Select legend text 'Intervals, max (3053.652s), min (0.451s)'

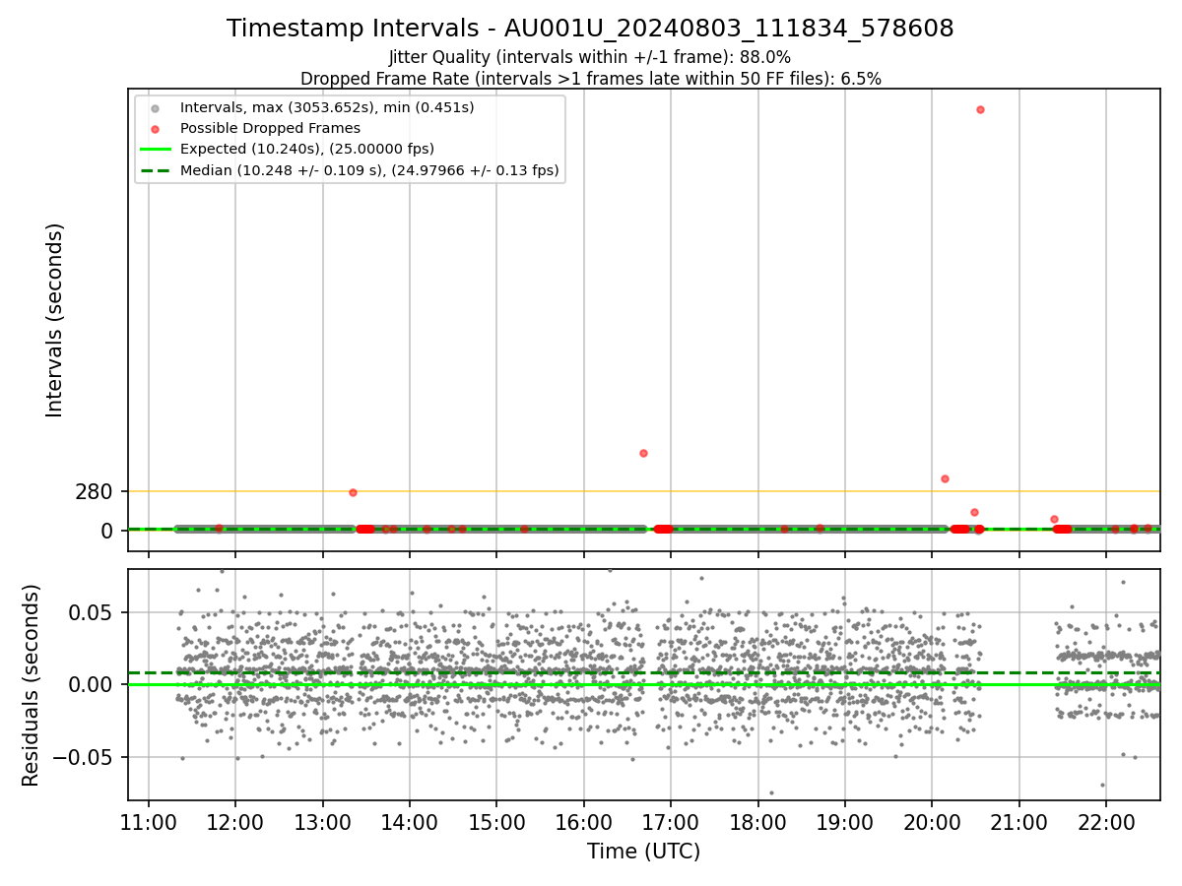point(327,107)
